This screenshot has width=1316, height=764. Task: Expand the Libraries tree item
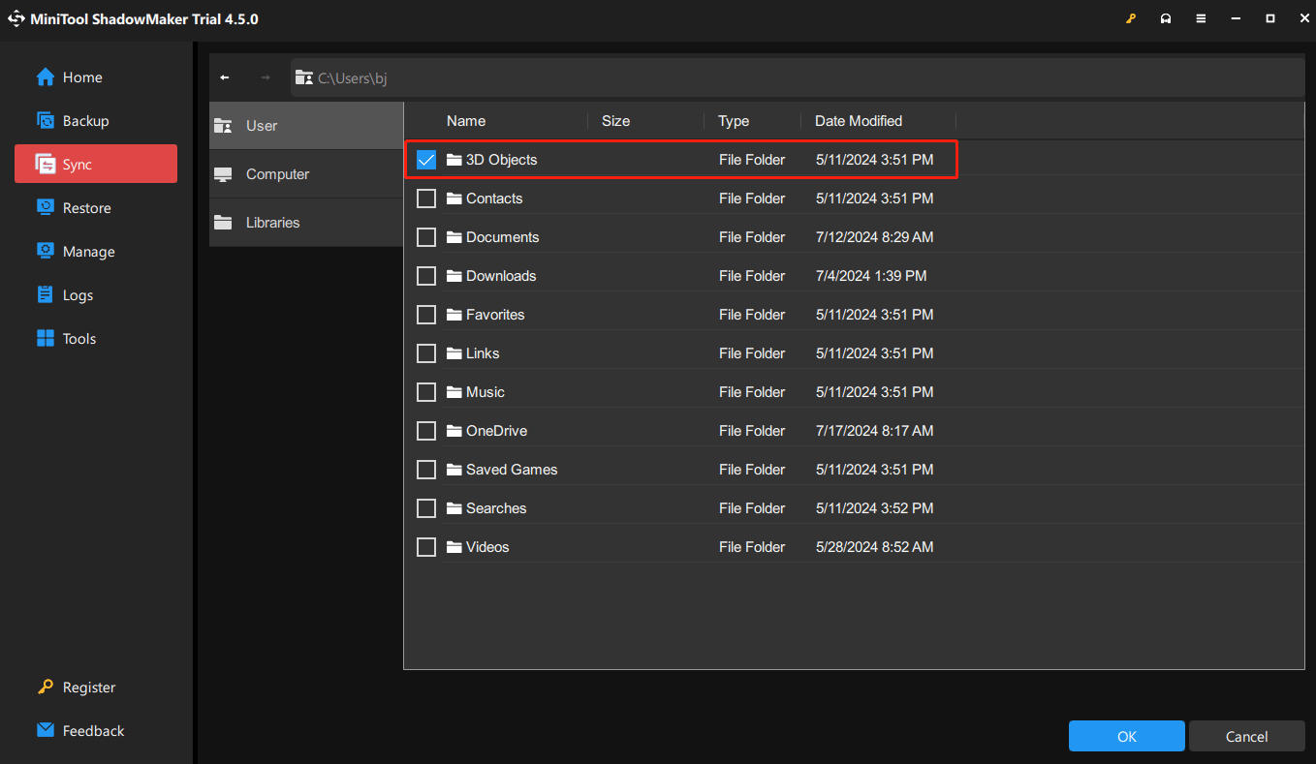pyautogui.click(x=271, y=222)
